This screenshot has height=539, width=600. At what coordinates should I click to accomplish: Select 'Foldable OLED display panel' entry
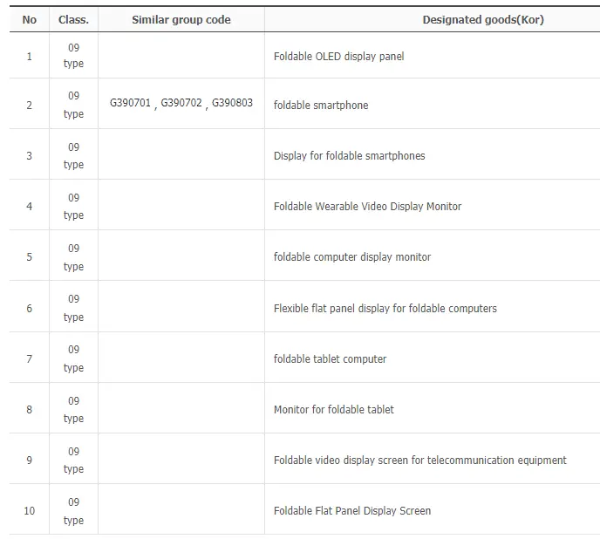(338, 57)
